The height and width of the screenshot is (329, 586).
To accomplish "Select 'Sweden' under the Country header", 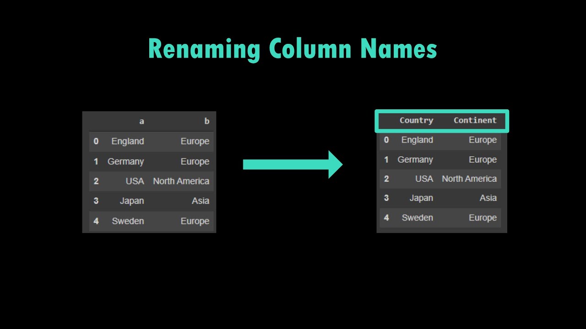I will (418, 218).
